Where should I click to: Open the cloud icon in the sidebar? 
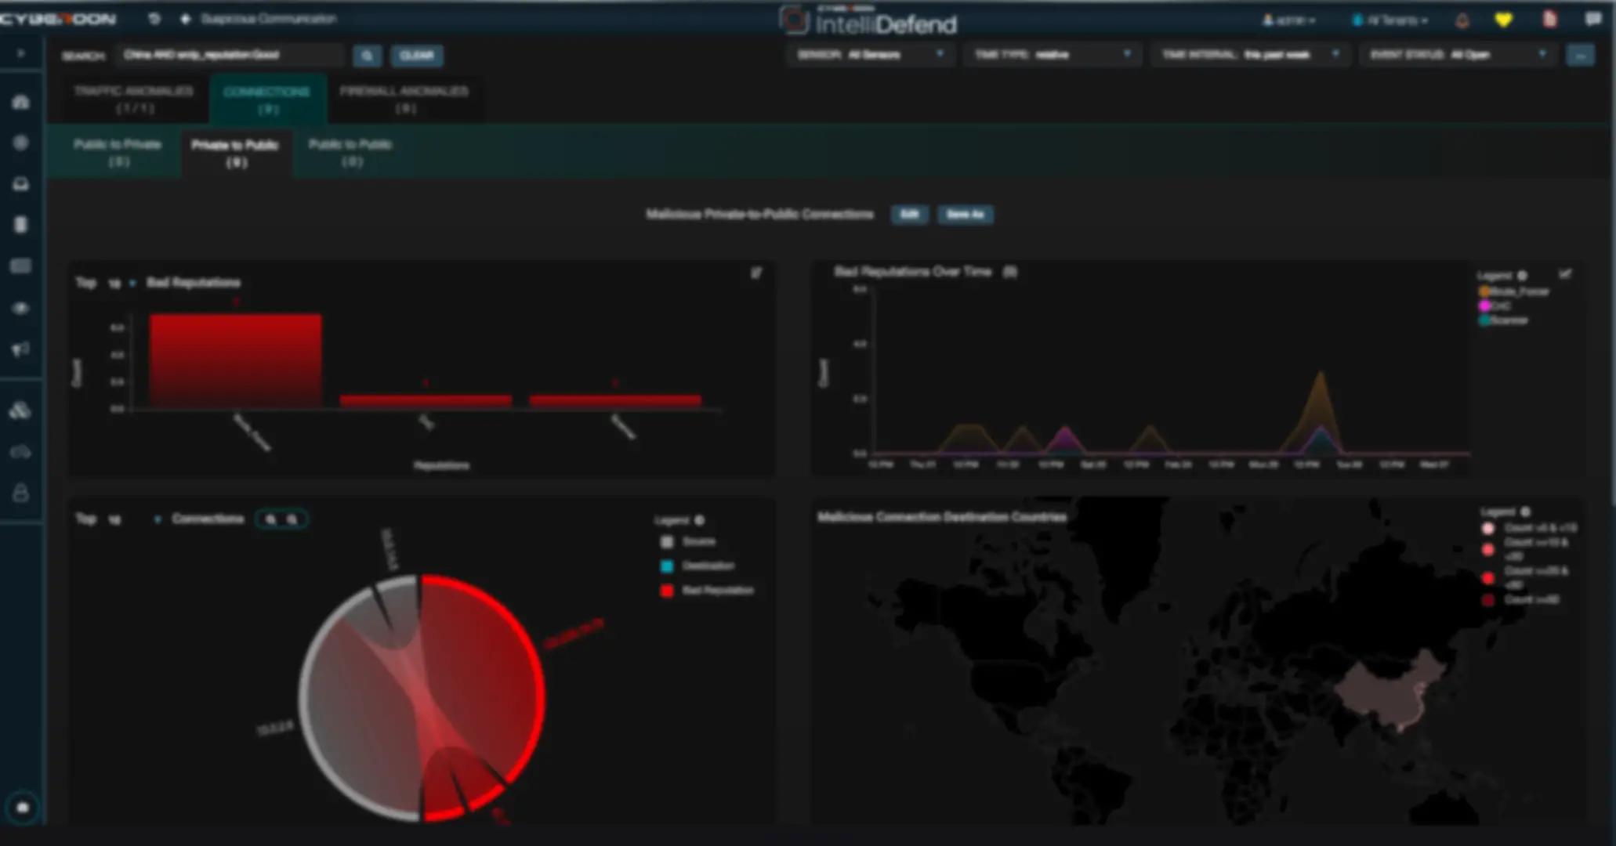point(20,452)
